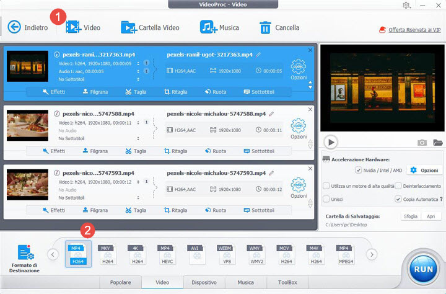Open the settings gear in title bar
446x294 pixels.
pyautogui.click(x=406, y=5)
